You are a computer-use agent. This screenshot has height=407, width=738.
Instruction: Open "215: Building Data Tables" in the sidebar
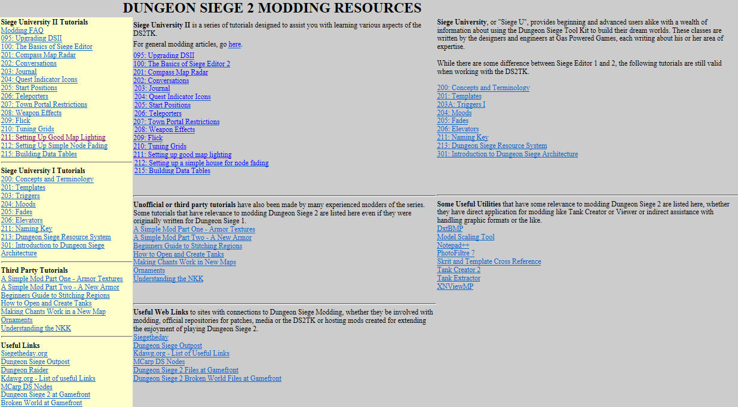[39, 154]
